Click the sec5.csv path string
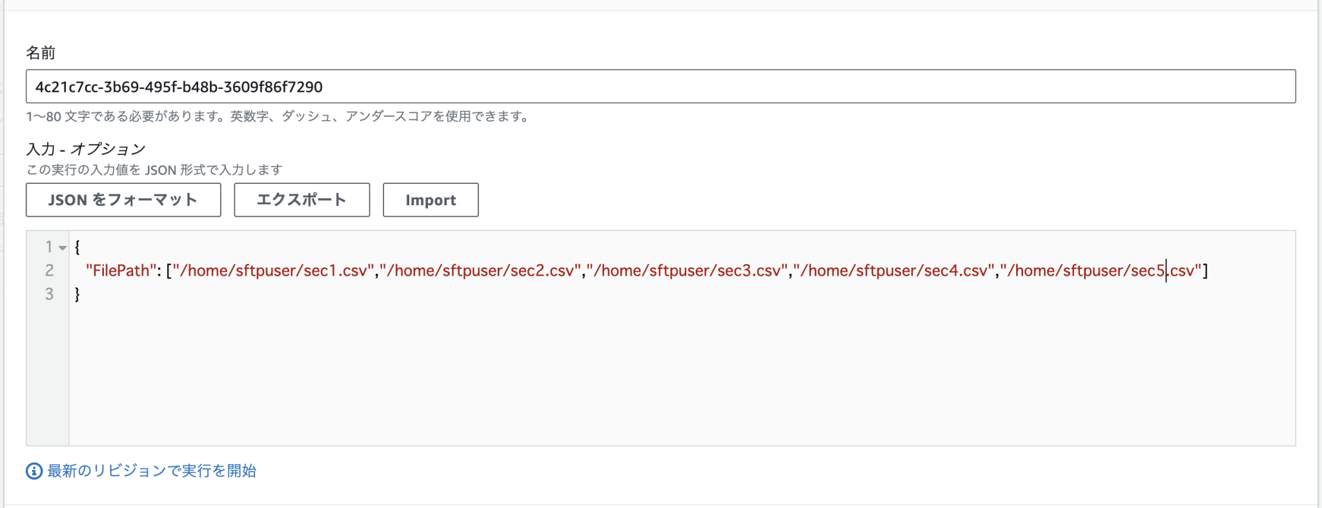1322x508 pixels. [1101, 270]
